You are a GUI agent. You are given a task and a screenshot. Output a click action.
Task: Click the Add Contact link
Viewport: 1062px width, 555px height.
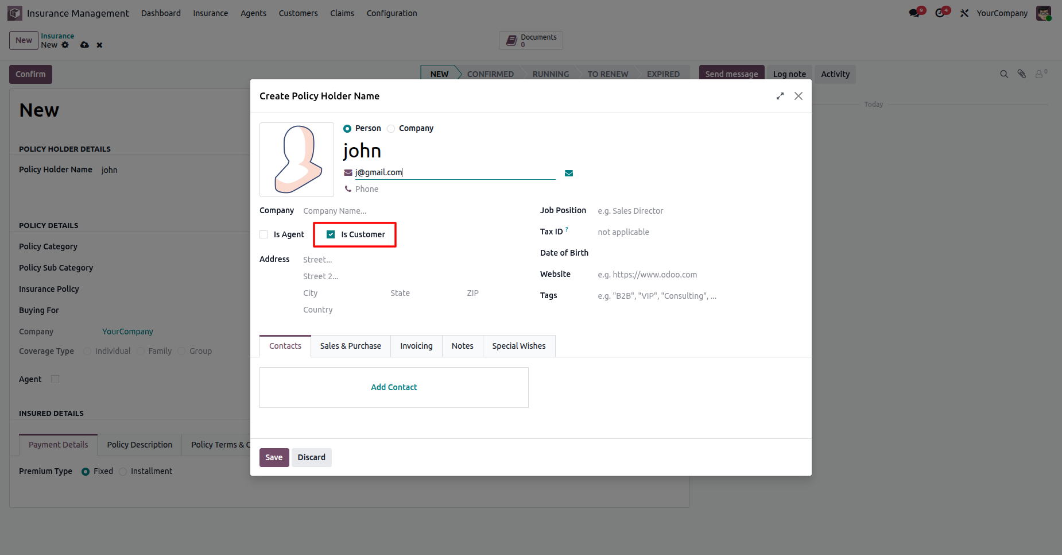(x=394, y=387)
